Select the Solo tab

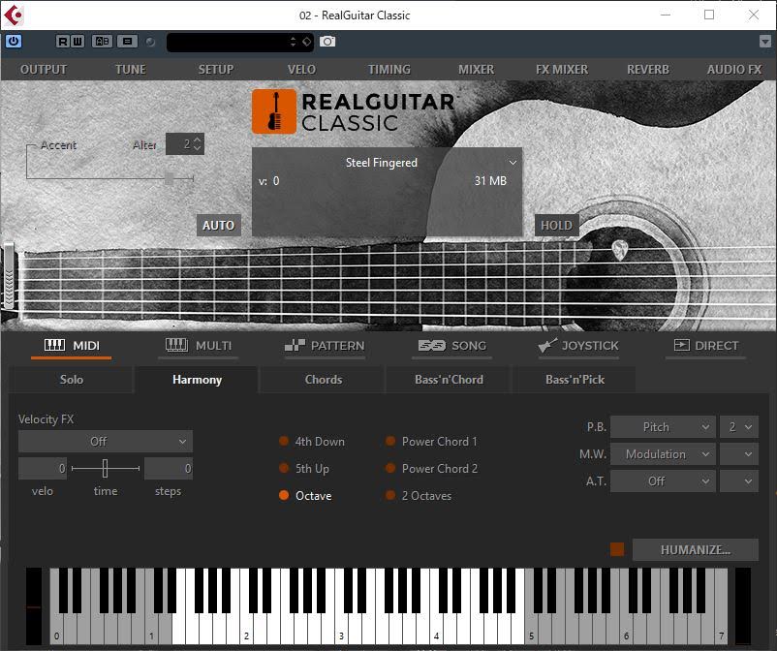point(72,380)
